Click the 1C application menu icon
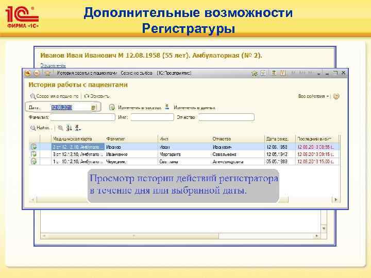Image resolution: width=371 pixels, height=278 pixels. point(27,73)
